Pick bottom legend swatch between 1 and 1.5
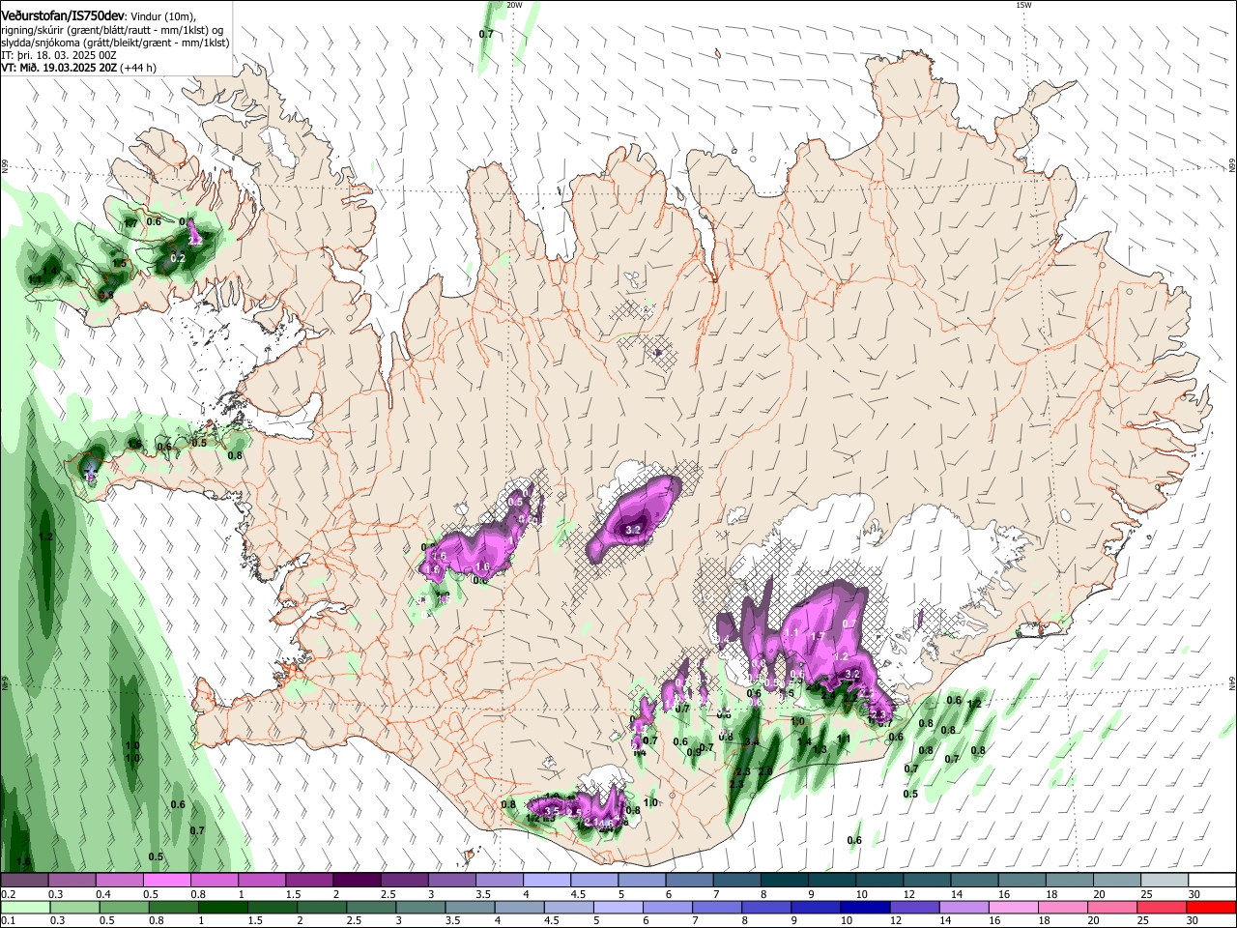The height and width of the screenshot is (928, 1237). click(222, 907)
